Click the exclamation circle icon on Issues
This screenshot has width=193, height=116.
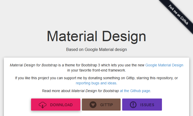133,105
